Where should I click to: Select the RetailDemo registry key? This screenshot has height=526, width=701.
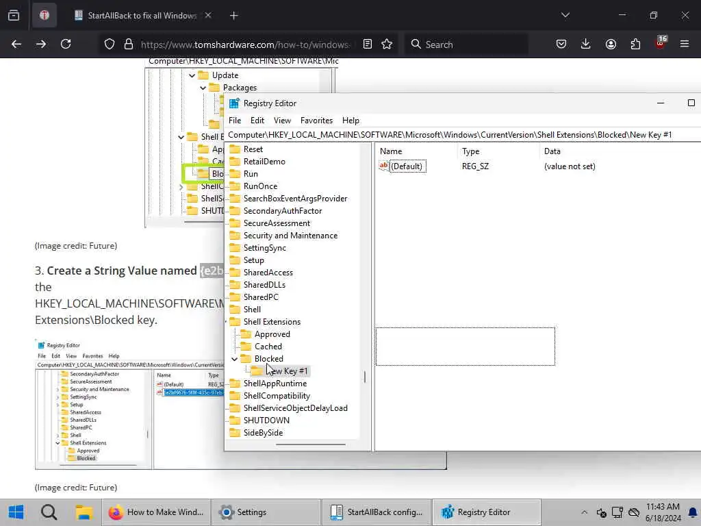click(264, 162)
